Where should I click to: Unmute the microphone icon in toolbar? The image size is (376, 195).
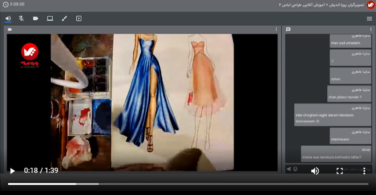[21, 18]
